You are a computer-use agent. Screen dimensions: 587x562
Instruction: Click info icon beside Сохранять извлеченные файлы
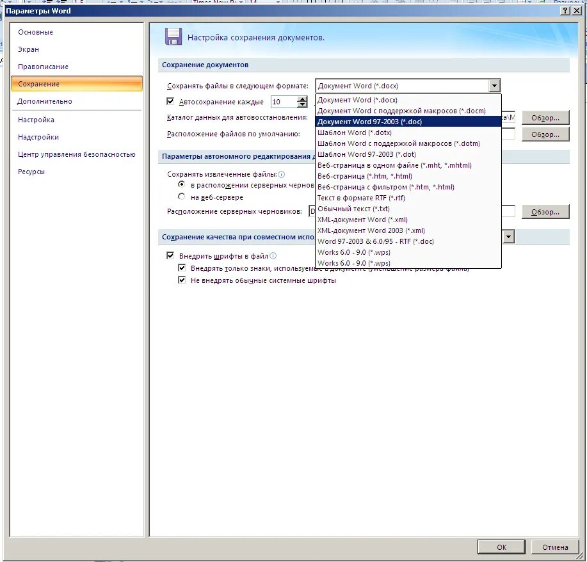[x=282, y=175]
